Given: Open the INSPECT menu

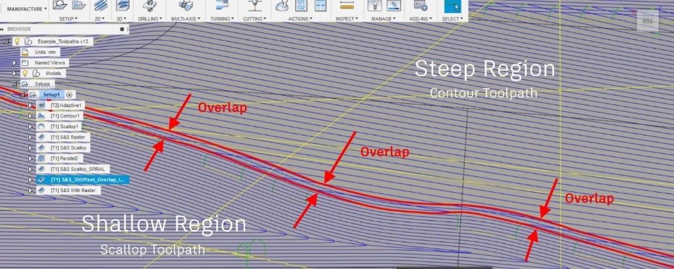Looking at the screenshot, I should pyautogui.click(x=346, y=19).
